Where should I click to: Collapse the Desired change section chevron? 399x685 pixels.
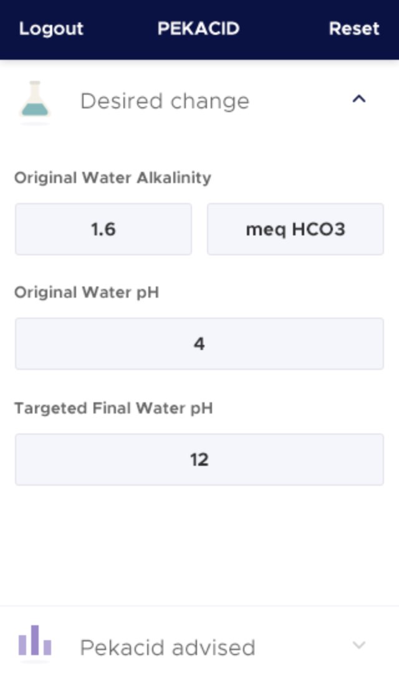click(x=358, y=100)
